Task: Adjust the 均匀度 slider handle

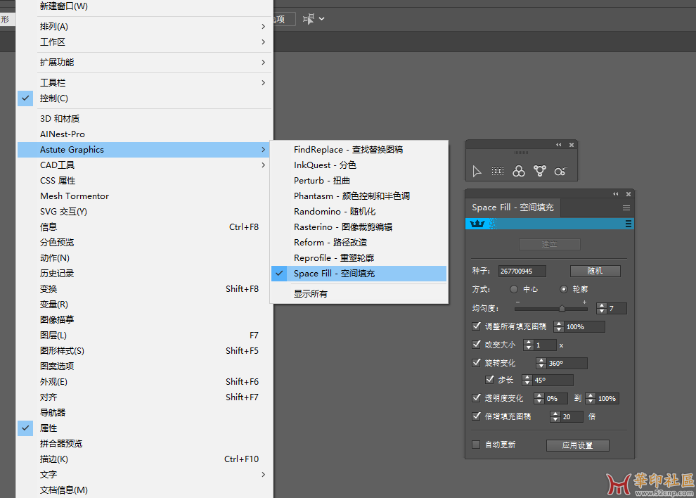Action: pyautogui.click(x=562, y=308)
